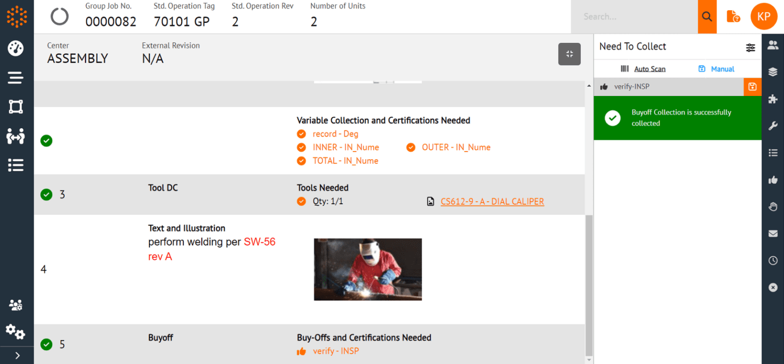Click the filter icon in Need To Collect header
The width and height of the screenshot is (784, 364).
pos(750,47)
